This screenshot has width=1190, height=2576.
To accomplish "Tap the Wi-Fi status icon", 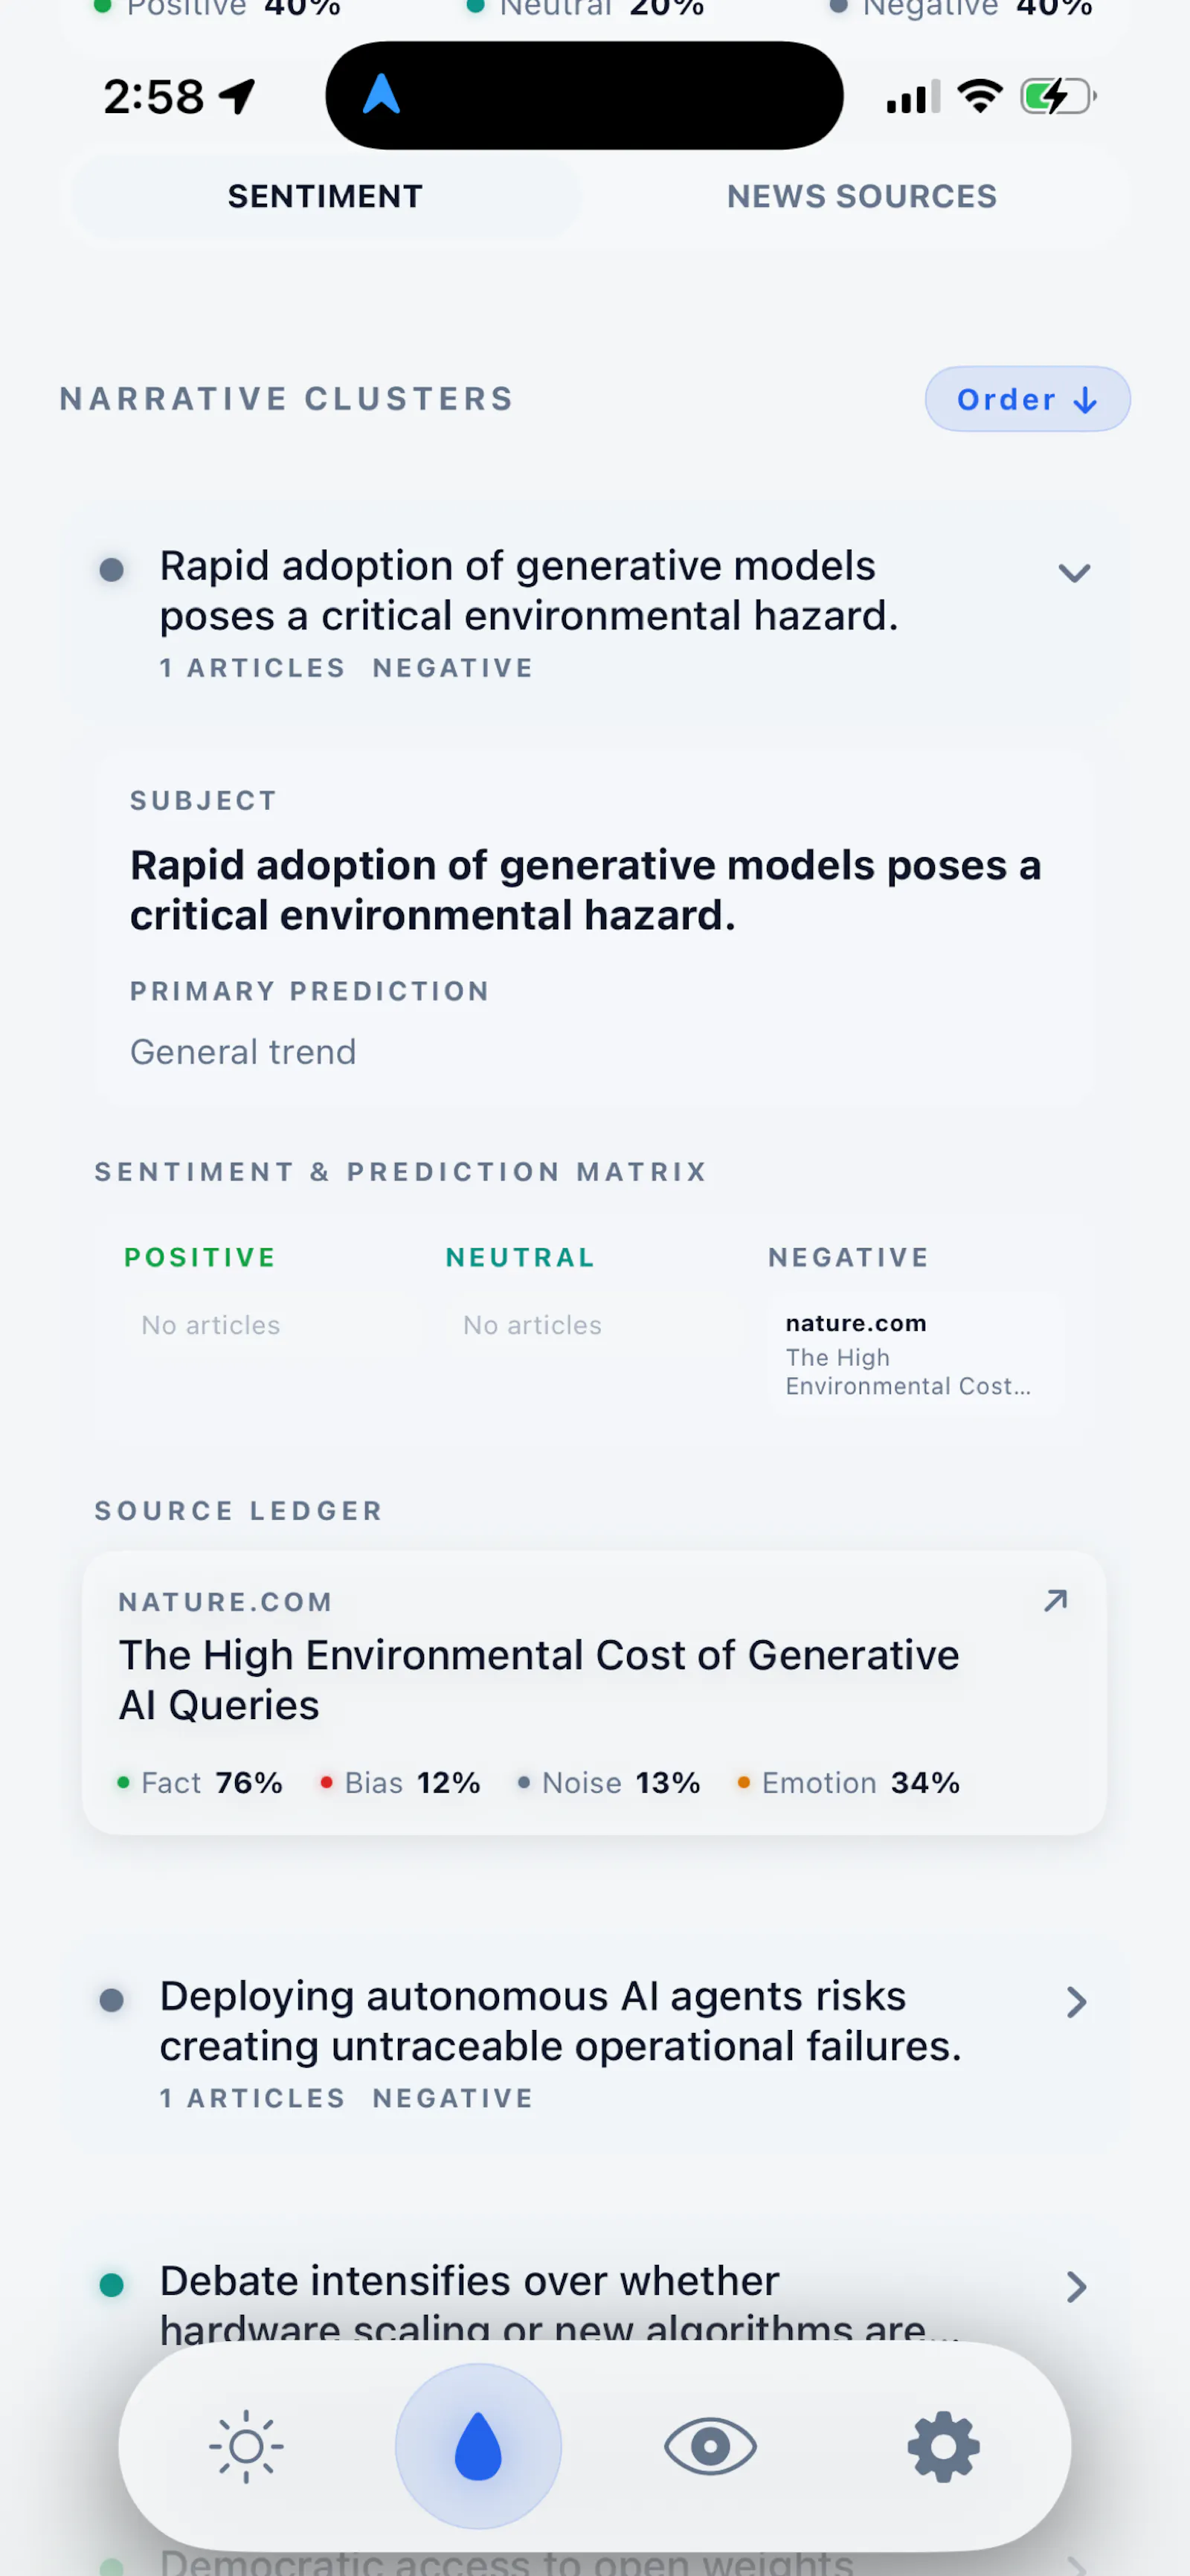I will pos(980,96).
